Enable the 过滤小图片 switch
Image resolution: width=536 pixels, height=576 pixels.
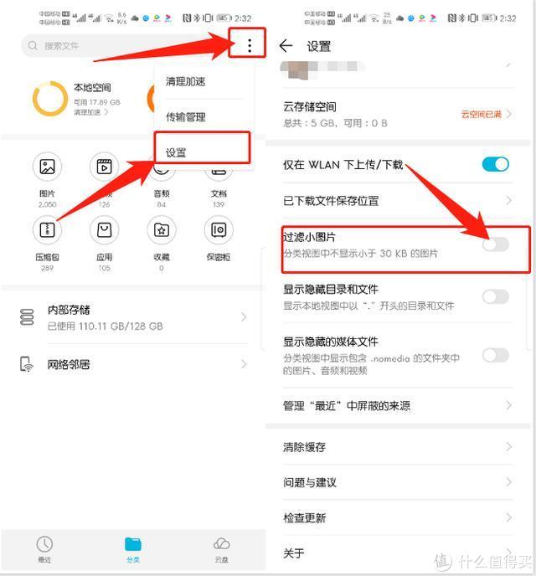pos(496,244)
